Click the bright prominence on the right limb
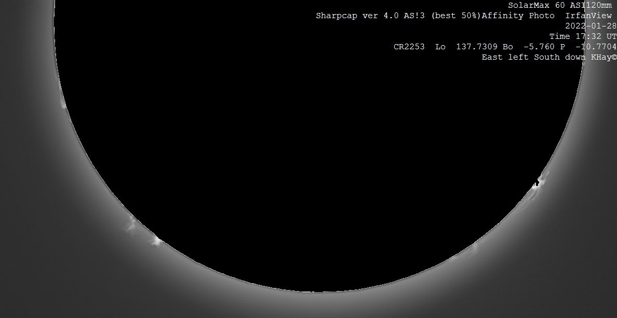 pos(540,181)
